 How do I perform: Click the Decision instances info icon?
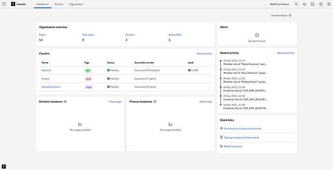coord(65,102)
